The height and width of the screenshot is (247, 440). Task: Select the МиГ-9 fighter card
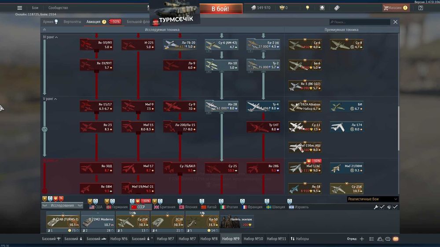click(x=138, y=106)
